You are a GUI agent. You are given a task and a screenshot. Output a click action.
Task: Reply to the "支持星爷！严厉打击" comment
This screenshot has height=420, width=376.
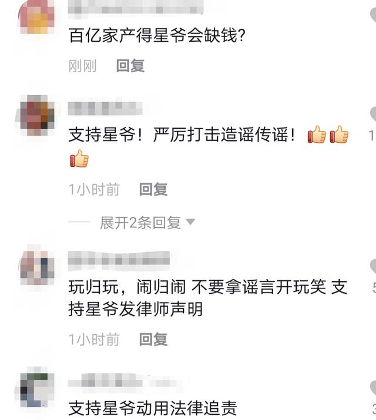click(153, 189)
